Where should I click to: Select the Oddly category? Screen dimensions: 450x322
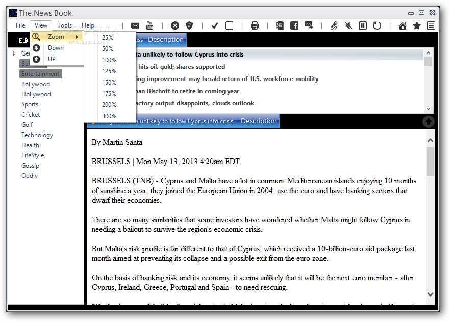[30, 176]
